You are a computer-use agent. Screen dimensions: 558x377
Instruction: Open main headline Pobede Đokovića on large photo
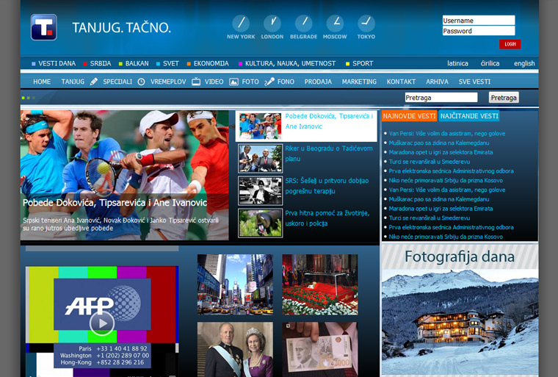click(x=115, y=203)
